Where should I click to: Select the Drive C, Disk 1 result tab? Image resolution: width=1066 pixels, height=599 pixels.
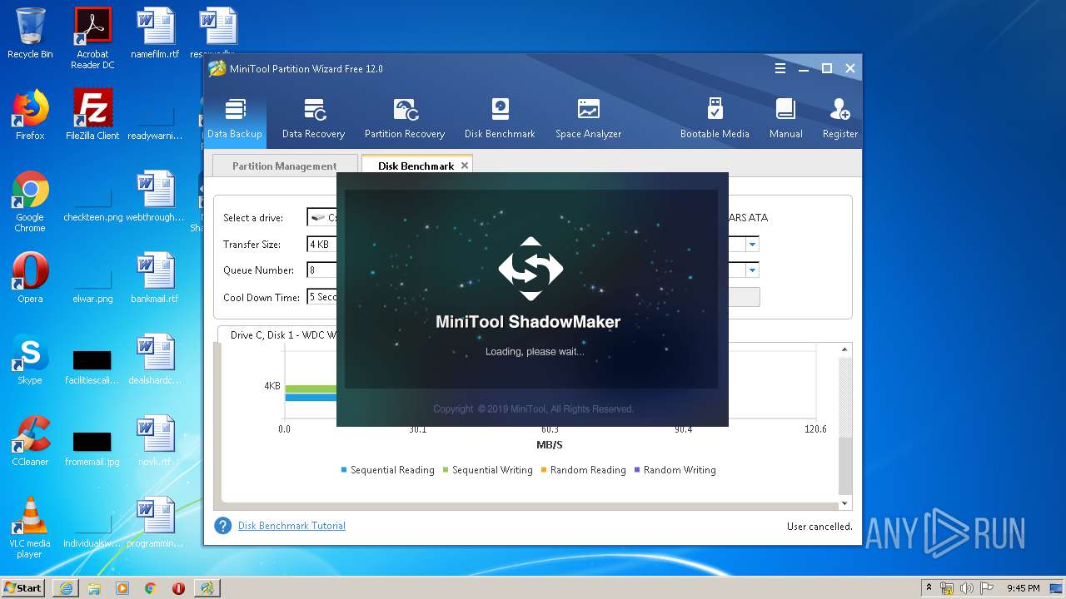282,334
